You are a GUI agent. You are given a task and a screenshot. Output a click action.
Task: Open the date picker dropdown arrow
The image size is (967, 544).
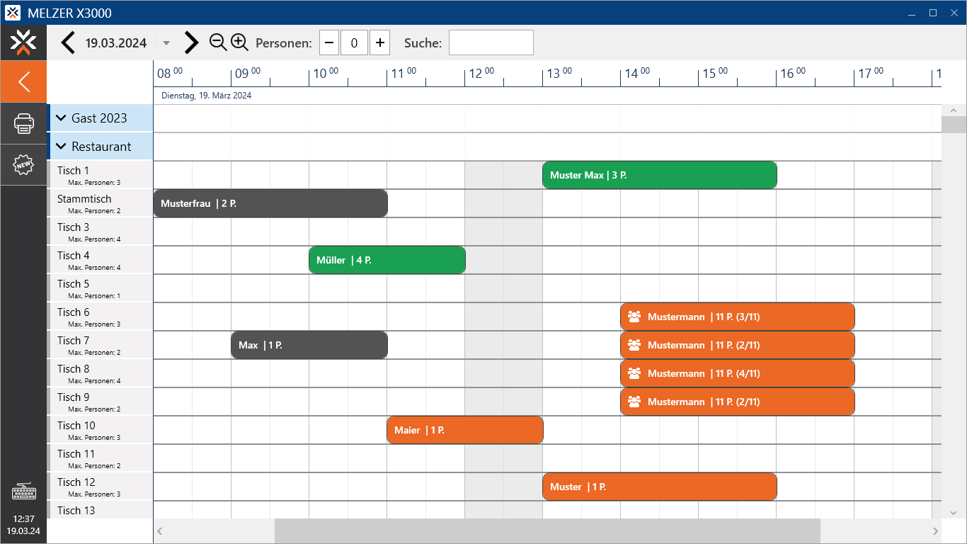[x=166, y=43]
